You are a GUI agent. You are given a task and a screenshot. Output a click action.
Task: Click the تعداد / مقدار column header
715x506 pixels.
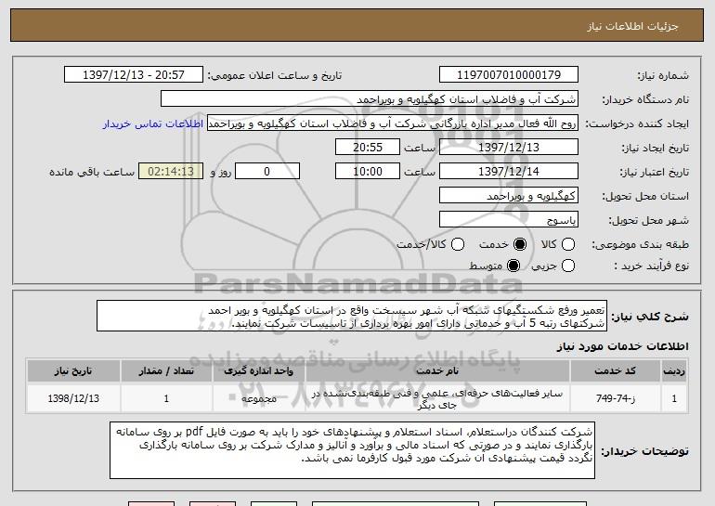coord(166,371)
